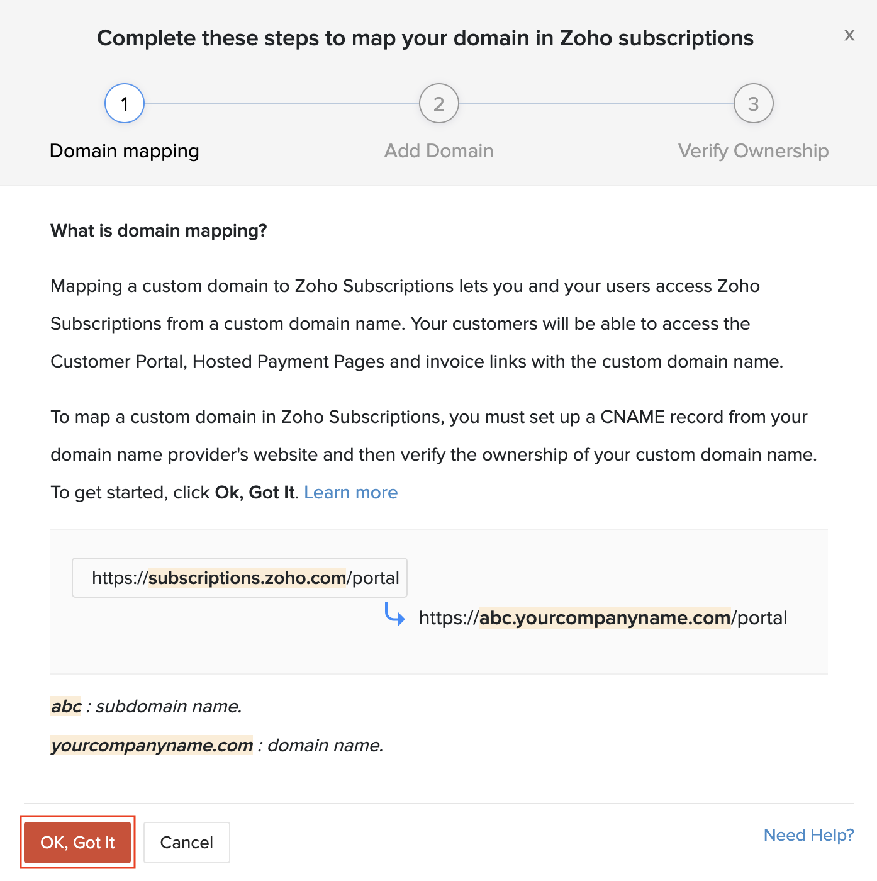
Task: Click the What is domain mapping heading
Action: click(x=159, y=231)
